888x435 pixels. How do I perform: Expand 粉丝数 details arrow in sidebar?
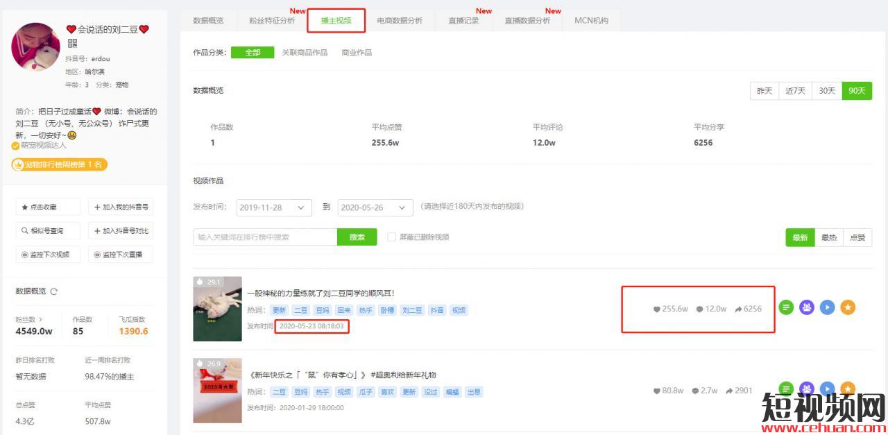point(40,320)
